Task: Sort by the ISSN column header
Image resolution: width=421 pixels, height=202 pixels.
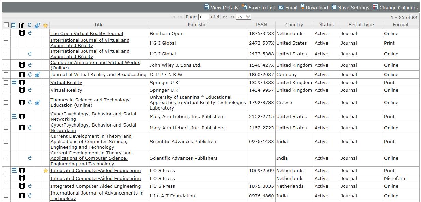Action: pyautogui.click(x=261, y=25)
